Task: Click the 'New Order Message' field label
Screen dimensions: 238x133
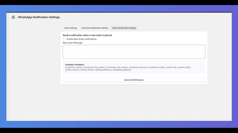Action: (x=73, y=43)
